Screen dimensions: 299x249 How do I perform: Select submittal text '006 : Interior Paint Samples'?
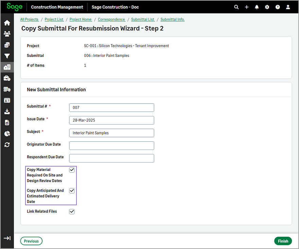[107, 56]
